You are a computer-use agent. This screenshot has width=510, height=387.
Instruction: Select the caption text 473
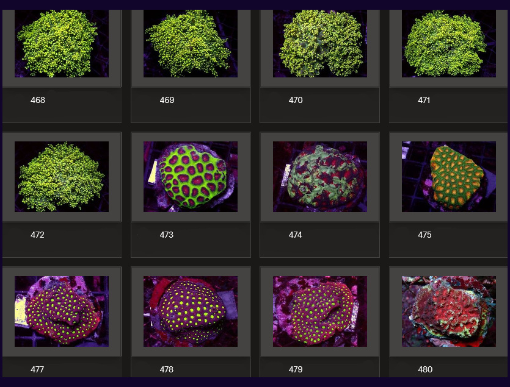tap(167, 235)
